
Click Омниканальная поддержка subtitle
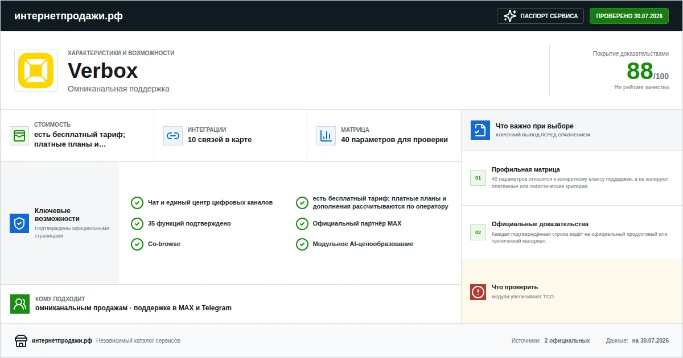[x=118, y=89]
